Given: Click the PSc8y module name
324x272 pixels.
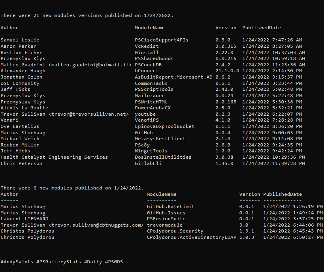Looking at the screenshot, I should [x=142, y=145].
